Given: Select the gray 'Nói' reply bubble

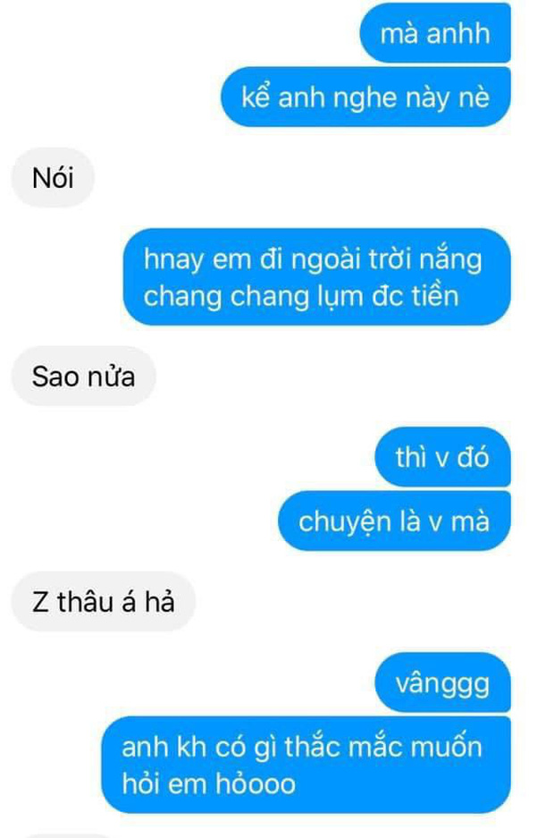Looking at the screenshot, I should (53, 177).
